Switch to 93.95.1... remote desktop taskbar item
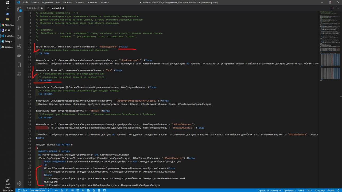This screenshot has width=342, height=192. 7,30
